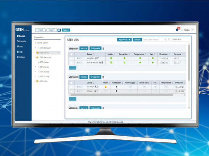Open the Logs section in the sidebar
209x156 pixels.
click(20, 52)
